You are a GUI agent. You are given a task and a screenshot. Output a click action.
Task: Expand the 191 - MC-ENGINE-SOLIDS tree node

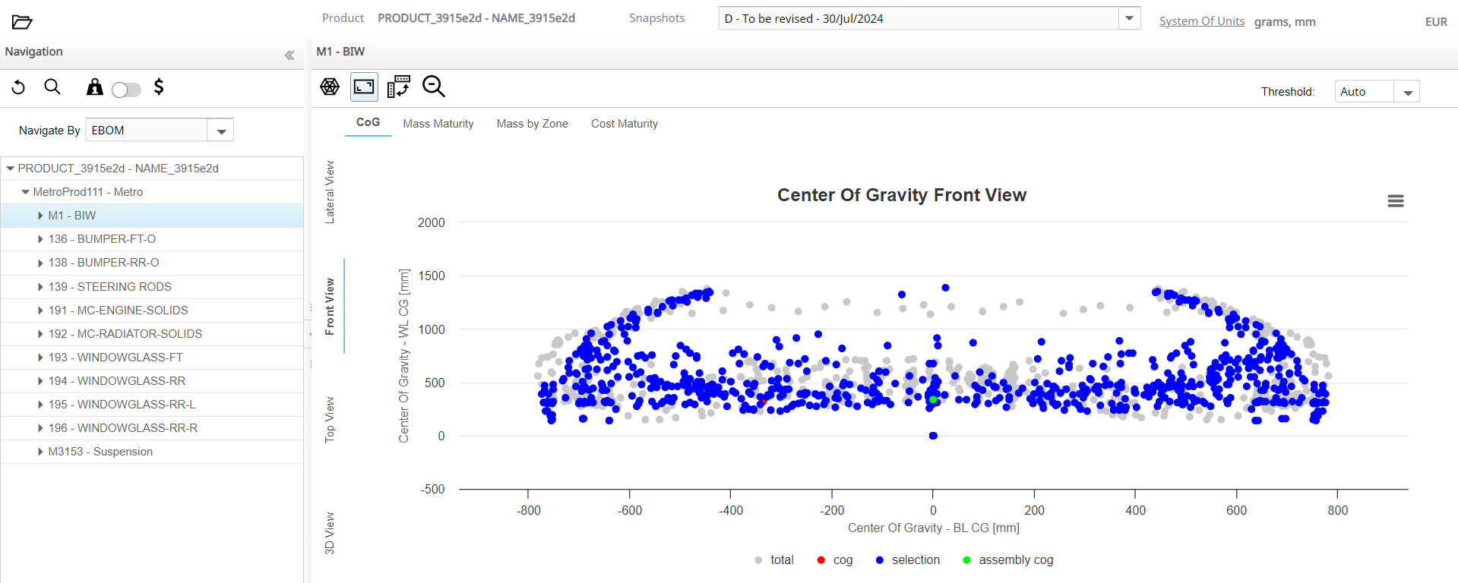40,310
